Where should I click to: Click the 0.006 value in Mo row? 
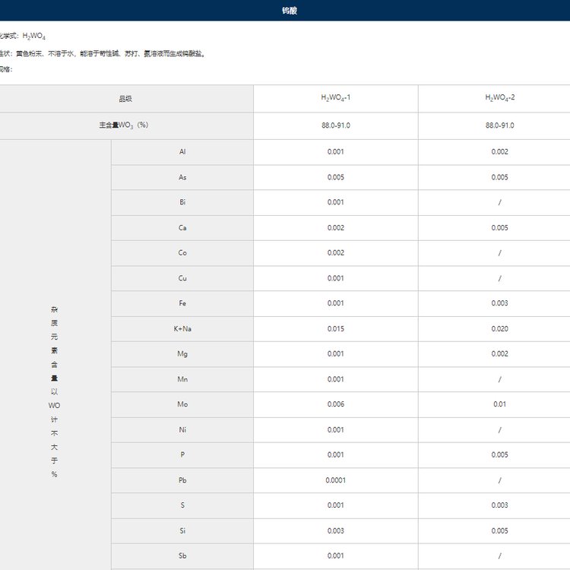(335, 404)
